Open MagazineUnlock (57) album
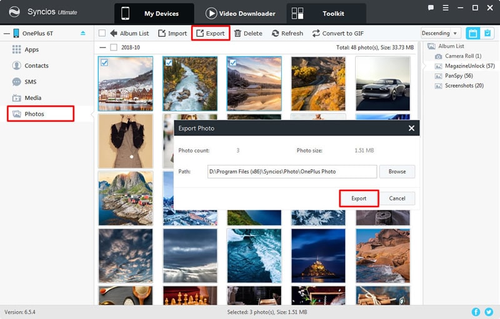The height and width of the screenshot is (319, 500). [x=465, y=66]
